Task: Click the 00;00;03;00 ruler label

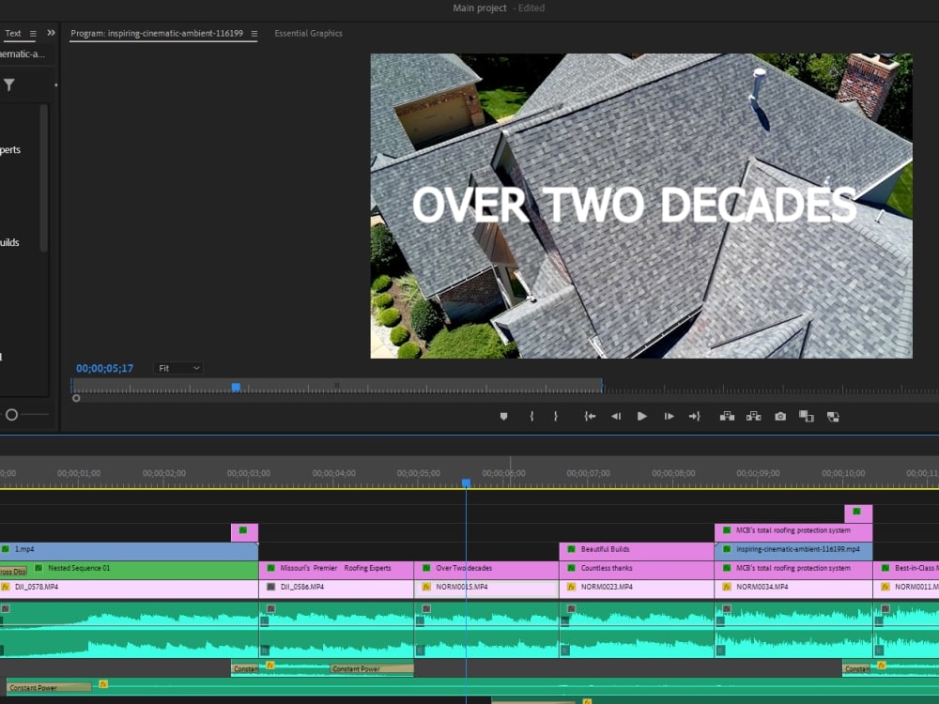Action: (x=249, y=473)
